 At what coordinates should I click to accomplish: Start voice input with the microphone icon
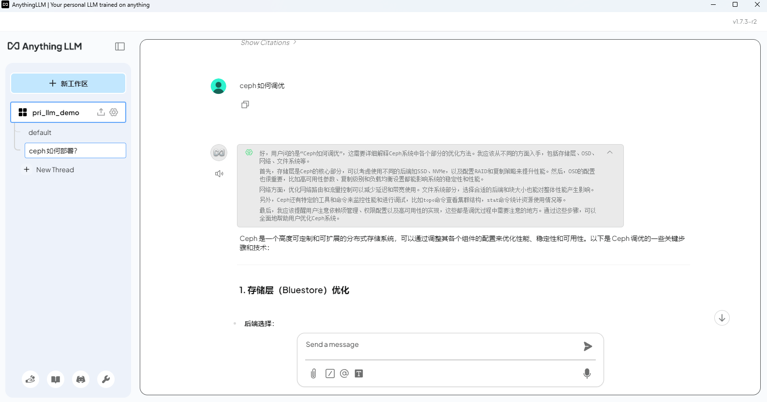click(x=587, y=373)
